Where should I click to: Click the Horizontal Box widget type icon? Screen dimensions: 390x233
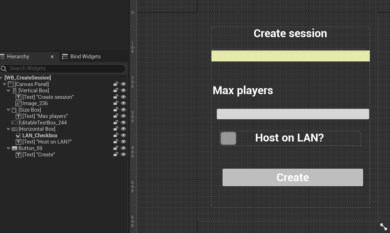[x=15, y=129]
